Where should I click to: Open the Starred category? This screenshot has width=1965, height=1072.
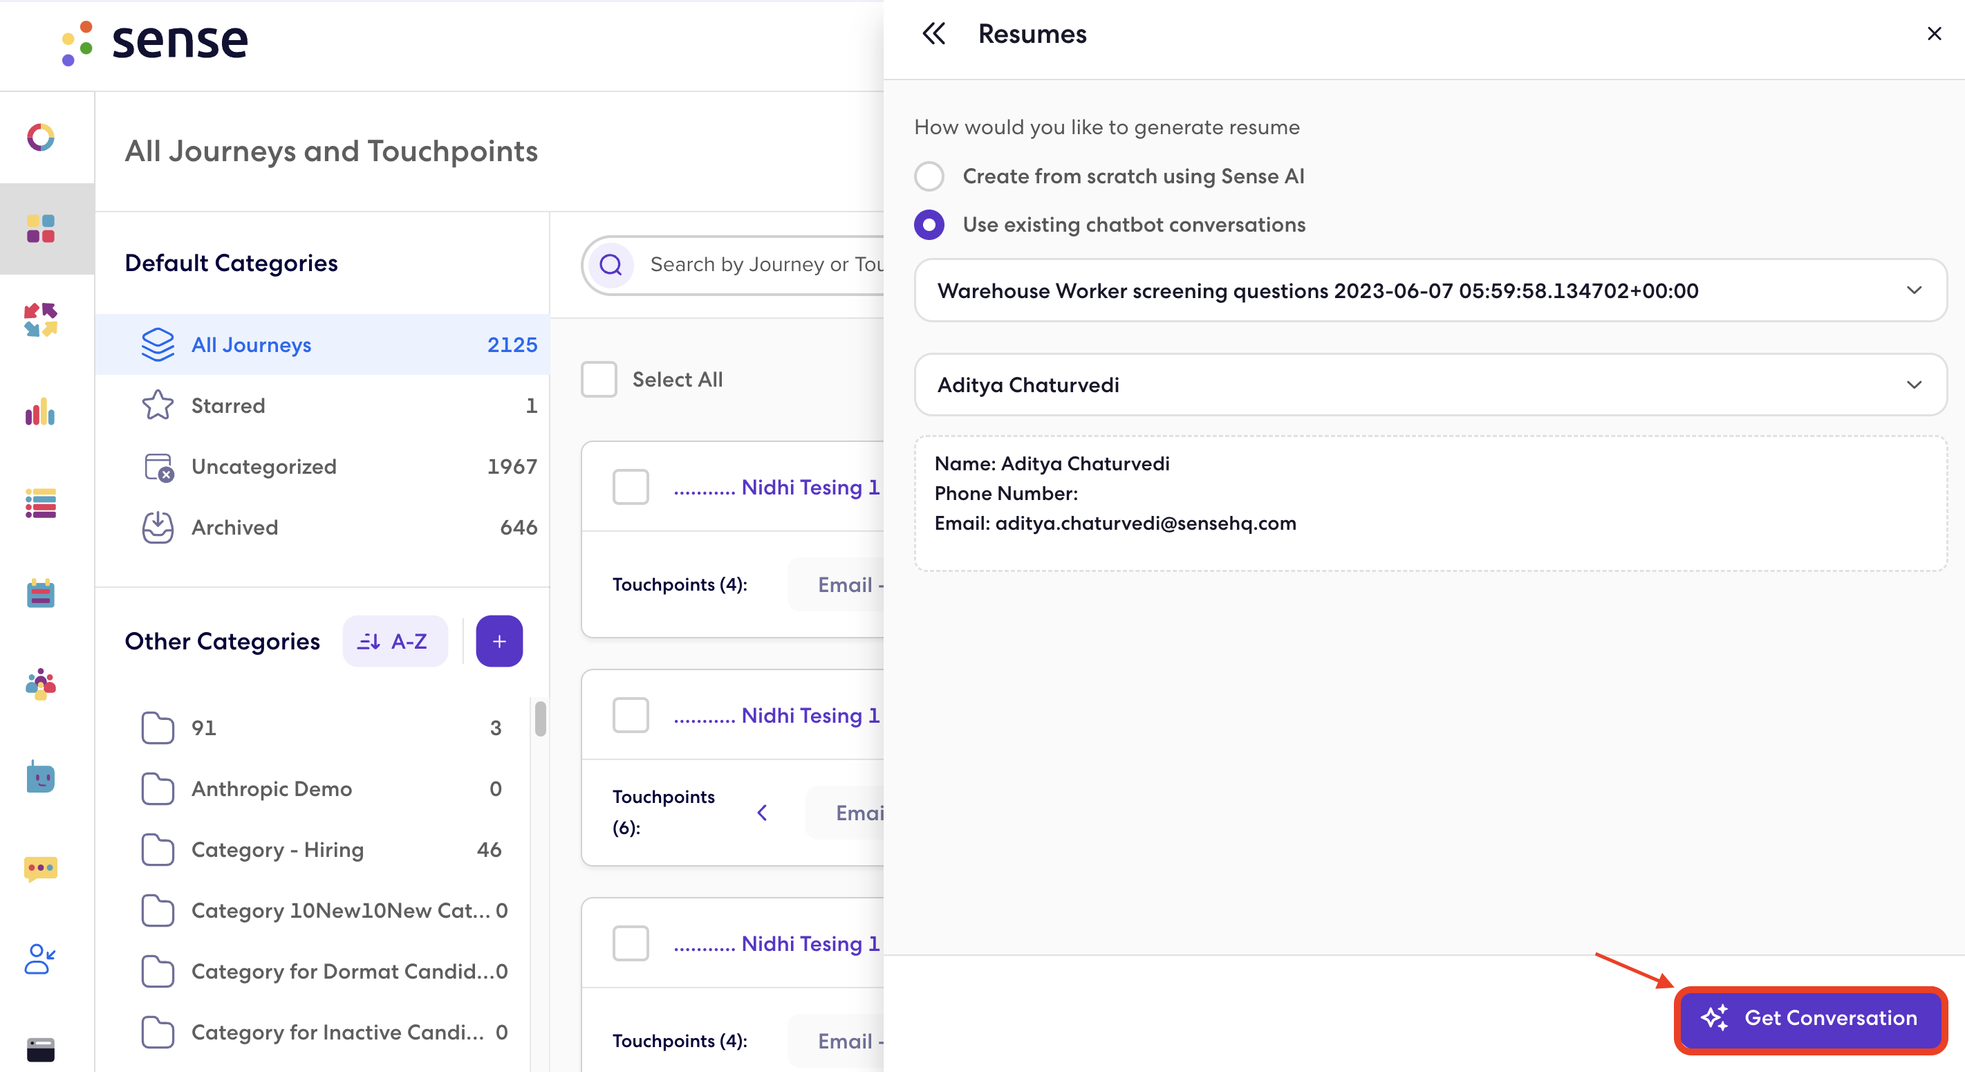coord(228,406)
